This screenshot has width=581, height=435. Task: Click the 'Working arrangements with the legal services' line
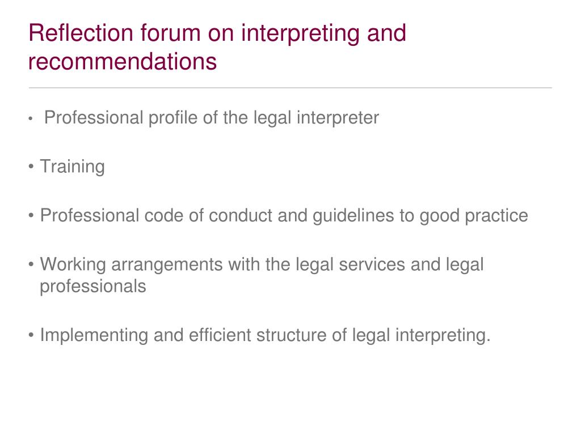[262, 265]
